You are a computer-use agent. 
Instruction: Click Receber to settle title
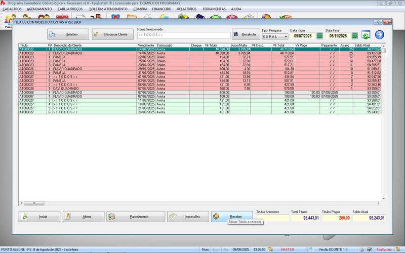[x=231, y=217]
